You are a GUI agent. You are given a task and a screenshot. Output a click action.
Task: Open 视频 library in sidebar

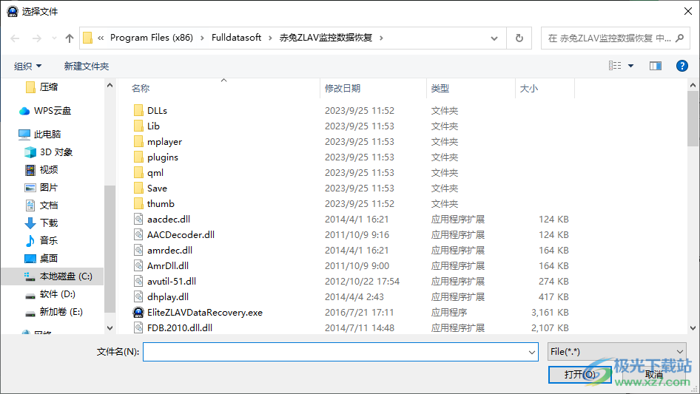(x=41, y=169)
